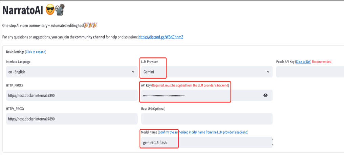Open the LLM Provider dropdown arrow
Screen dimensions: 344x155
tap(268, 72)
